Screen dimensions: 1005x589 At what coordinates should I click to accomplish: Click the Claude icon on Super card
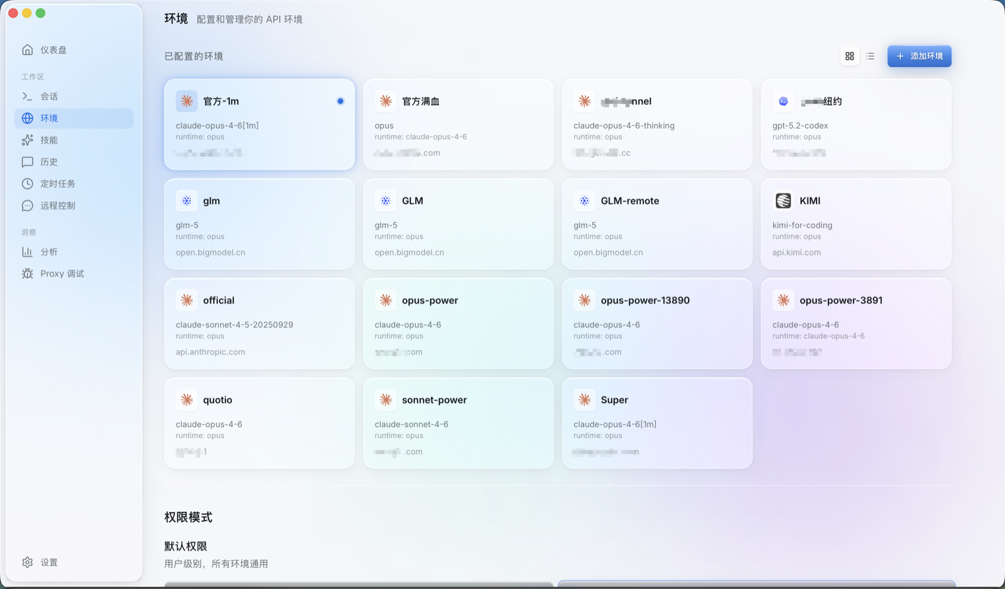[585, 400]
